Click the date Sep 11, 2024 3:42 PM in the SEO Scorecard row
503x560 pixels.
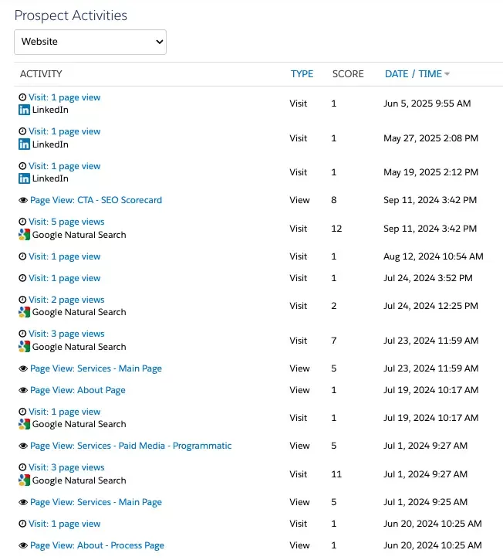[x=430, y=200]
